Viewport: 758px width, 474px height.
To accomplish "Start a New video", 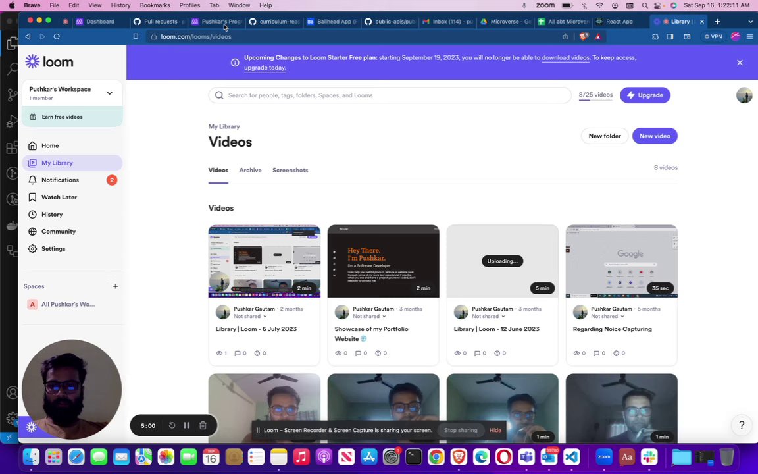I will (655, 136).
